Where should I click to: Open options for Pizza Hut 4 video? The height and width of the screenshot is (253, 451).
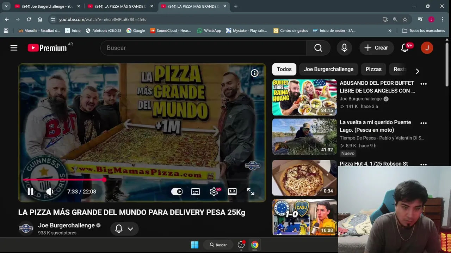424,164
